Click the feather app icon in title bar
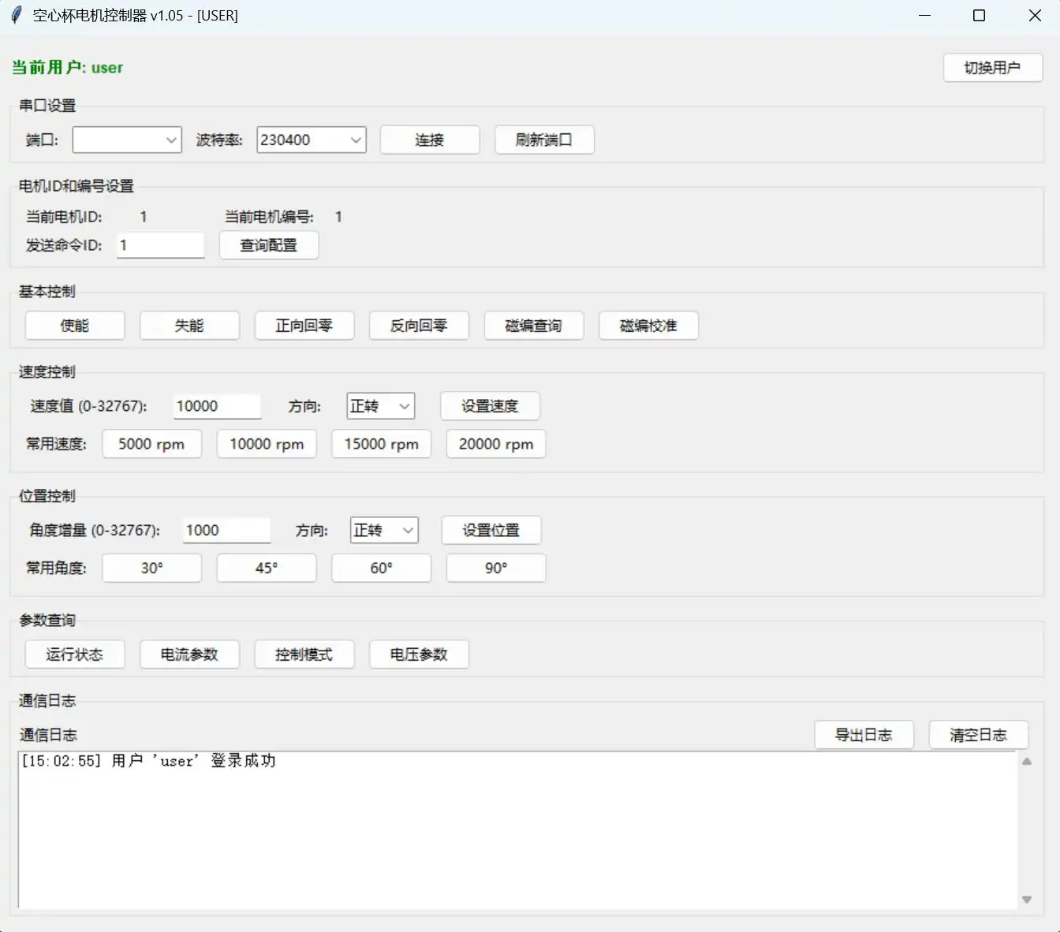 [16, 15]
